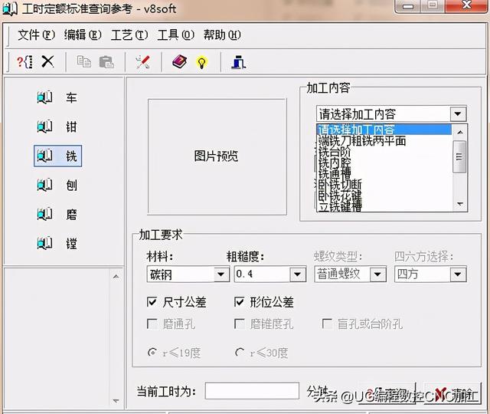The height and width of the screenshot is (414, 490).
Task: Click the 查询 query button beside 清除
Action: 387,393
